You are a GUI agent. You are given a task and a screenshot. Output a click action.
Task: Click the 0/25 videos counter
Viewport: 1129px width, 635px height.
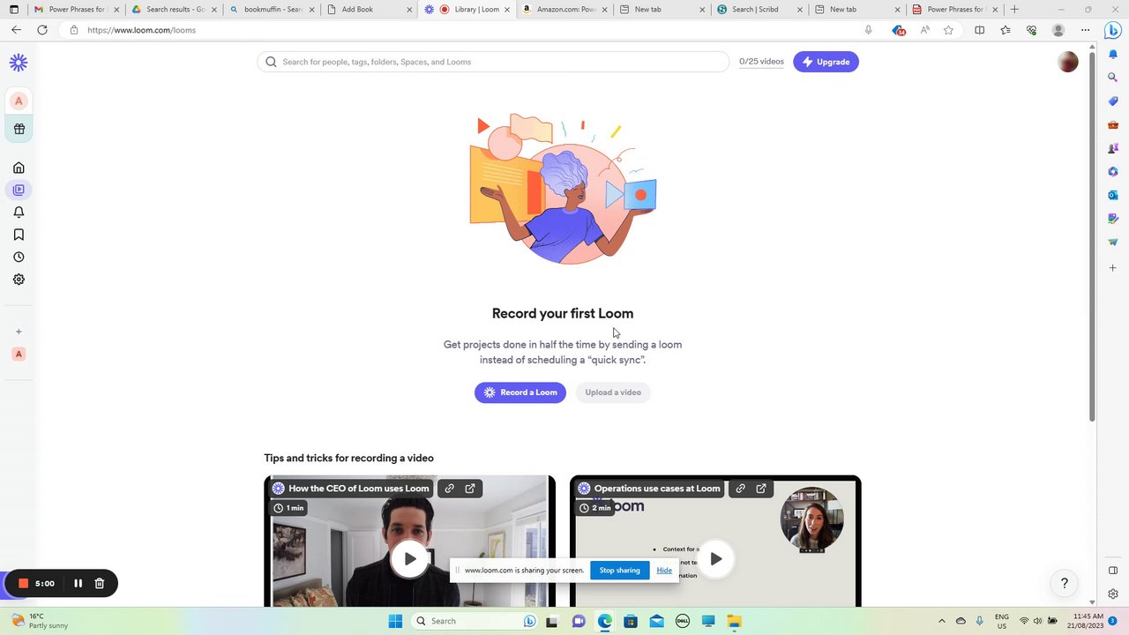pos(761,62)
